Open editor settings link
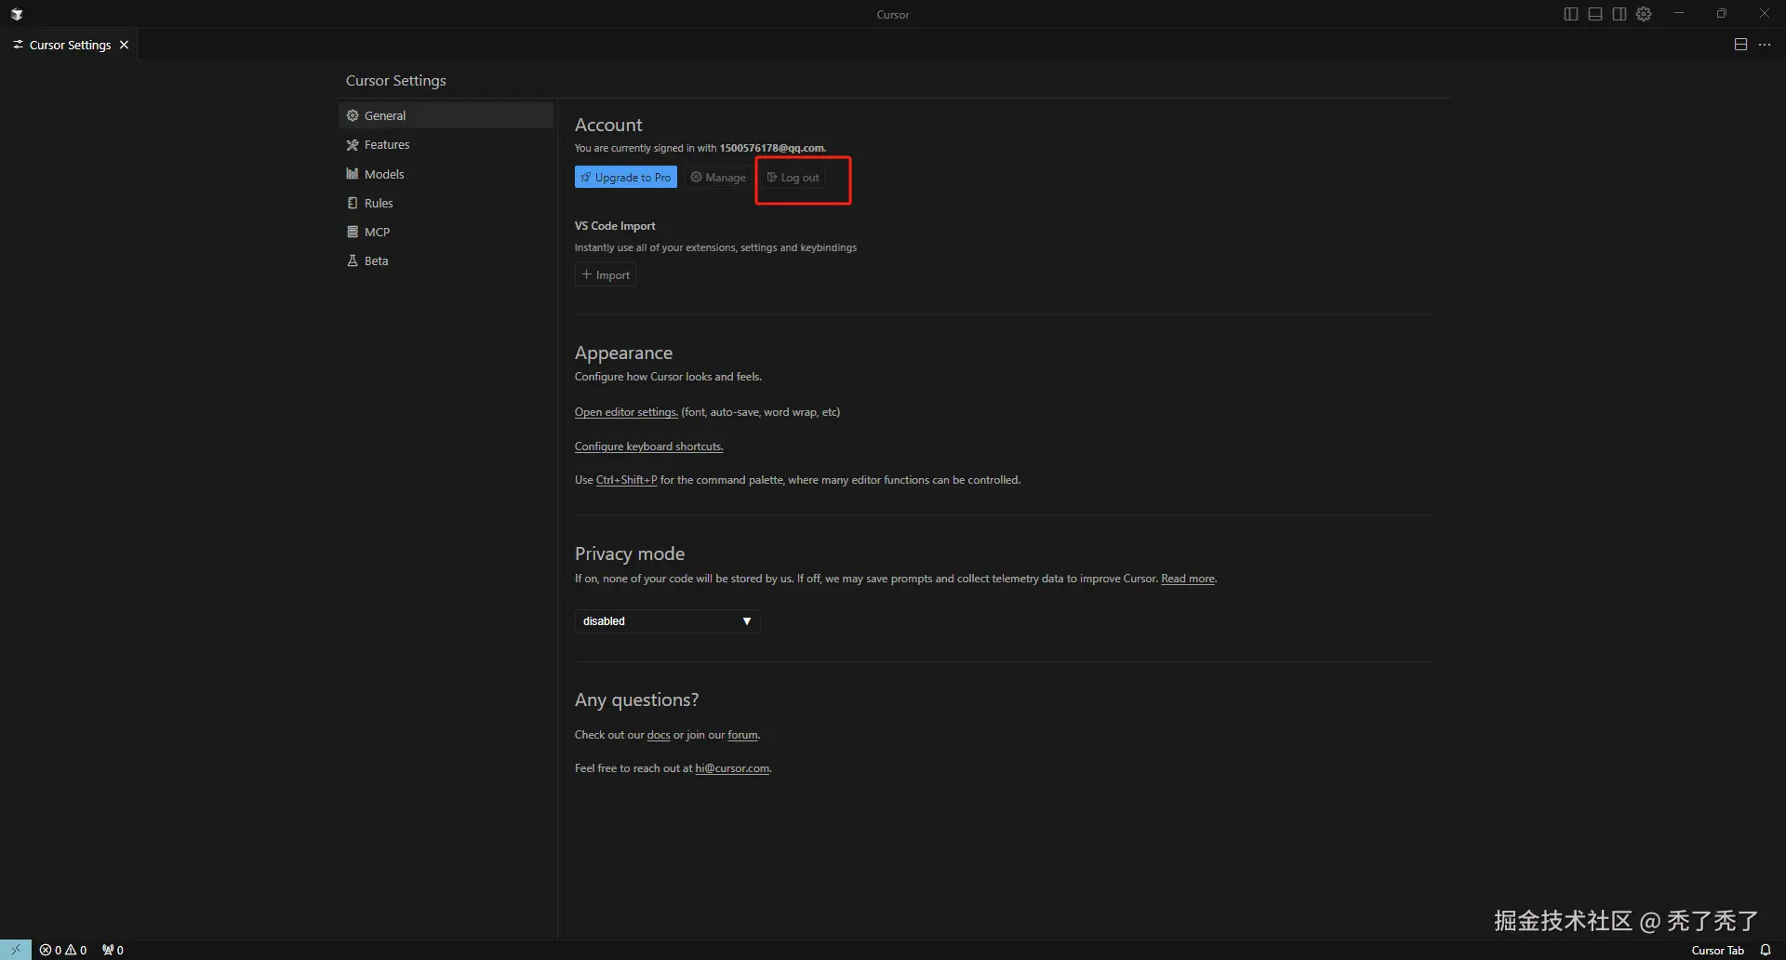The width and height of the screenshot is (1786, 960). click(626, 412)
